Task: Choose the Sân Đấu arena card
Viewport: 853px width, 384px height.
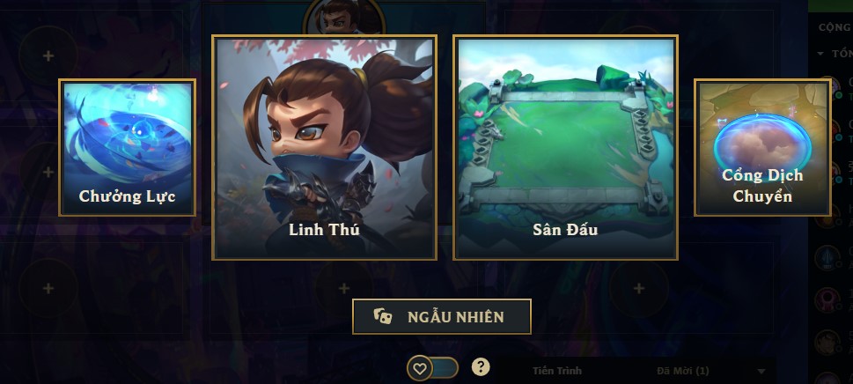Action: point(565,148)
